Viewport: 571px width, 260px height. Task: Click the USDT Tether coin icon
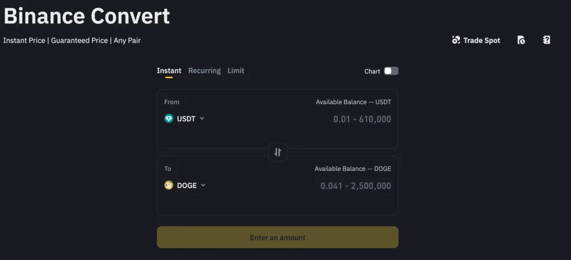(168, 119)
